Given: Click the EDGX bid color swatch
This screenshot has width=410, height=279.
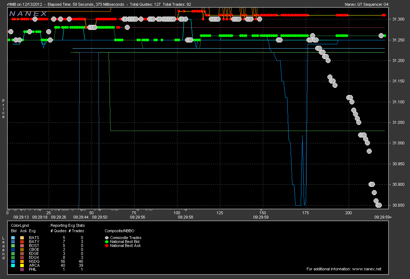Looking at the screenshot, I should click(x=13, y=258).
